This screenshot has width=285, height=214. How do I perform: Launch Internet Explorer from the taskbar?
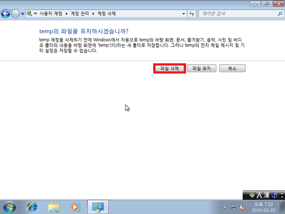click(32, 207)
